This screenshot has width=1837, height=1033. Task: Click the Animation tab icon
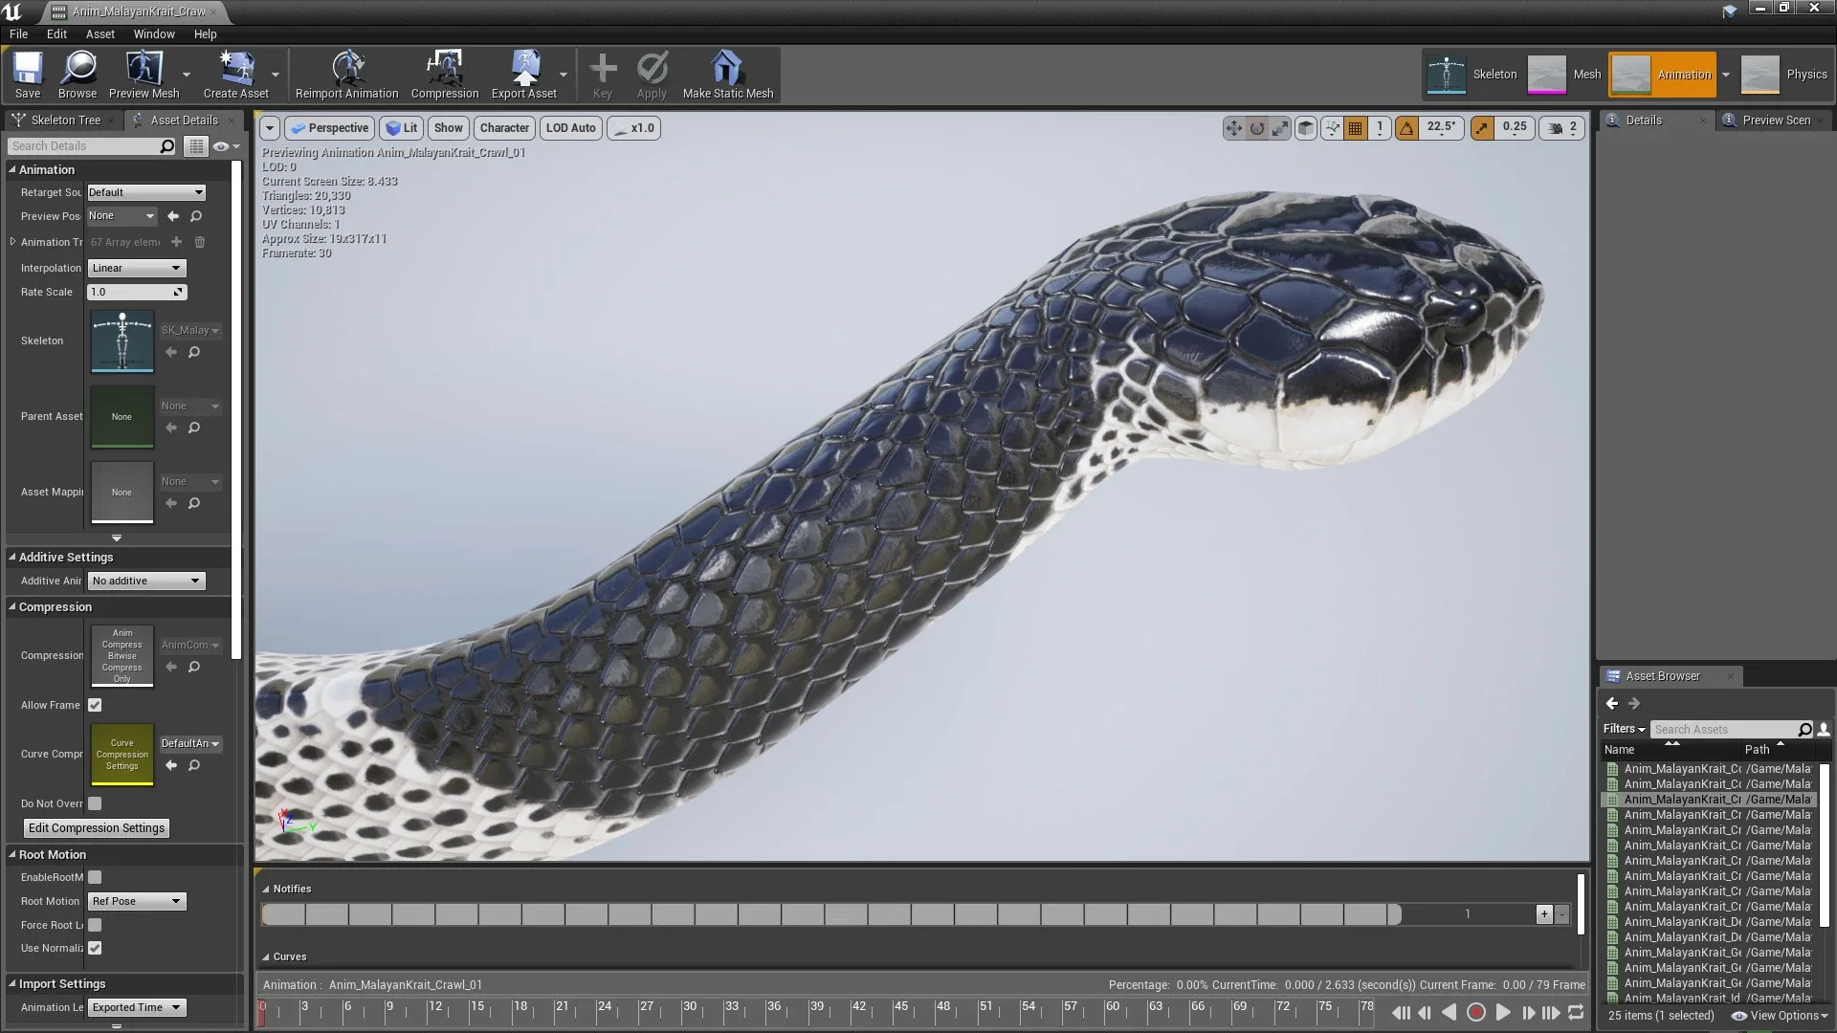1631,73
